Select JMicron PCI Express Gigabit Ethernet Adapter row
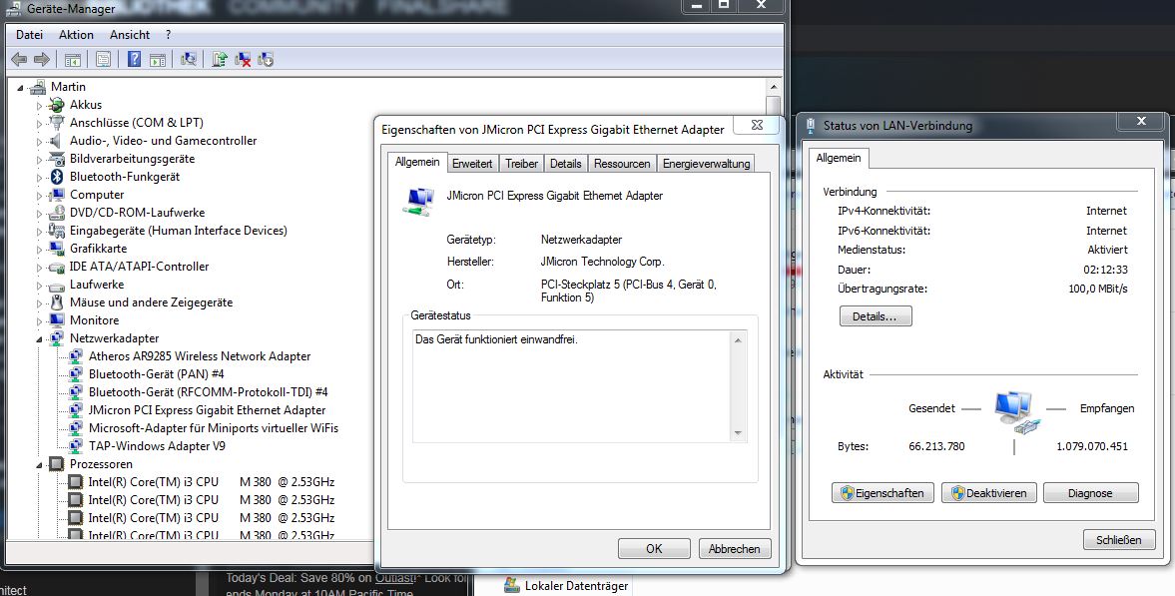 (207, 411)
